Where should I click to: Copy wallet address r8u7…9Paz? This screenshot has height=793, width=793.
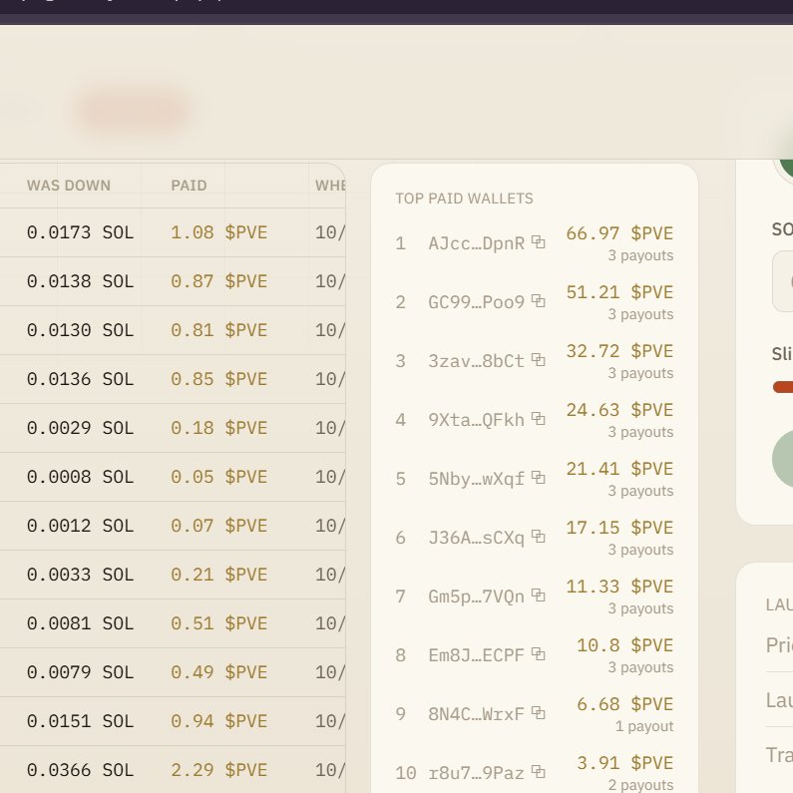point(538,772)
